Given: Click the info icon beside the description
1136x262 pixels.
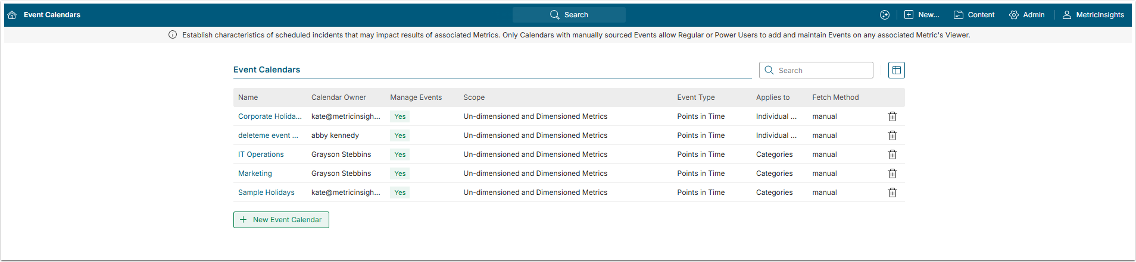Looking at the screenshot, I should pos(173,35).
